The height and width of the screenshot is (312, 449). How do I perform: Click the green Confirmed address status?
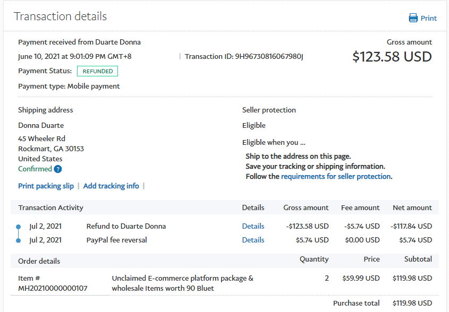35,169
